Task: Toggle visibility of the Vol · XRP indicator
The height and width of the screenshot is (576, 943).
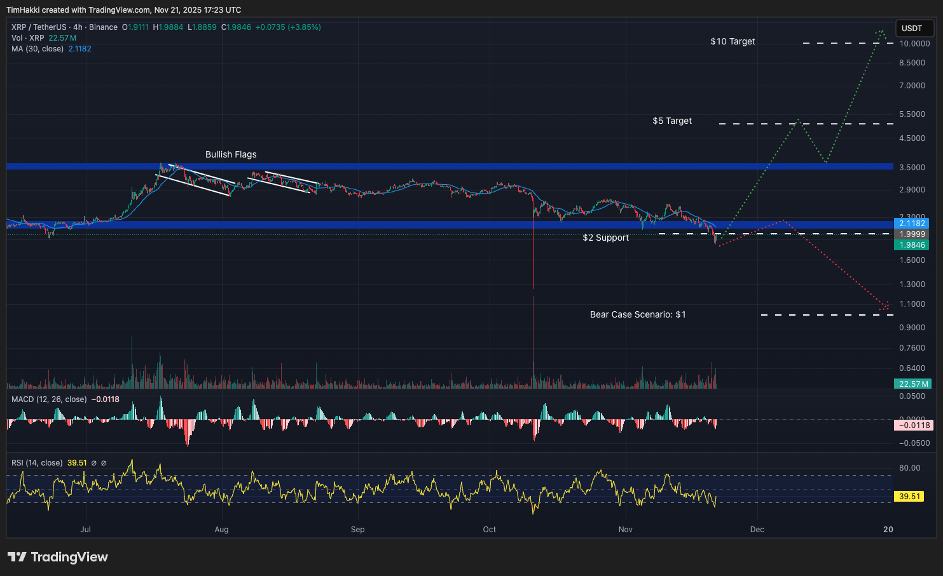Action: click(27, 37)
